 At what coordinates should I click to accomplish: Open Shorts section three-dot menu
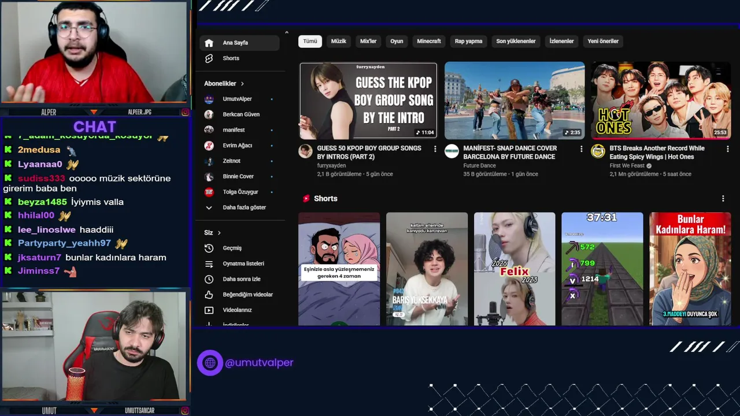coord(723,199)
